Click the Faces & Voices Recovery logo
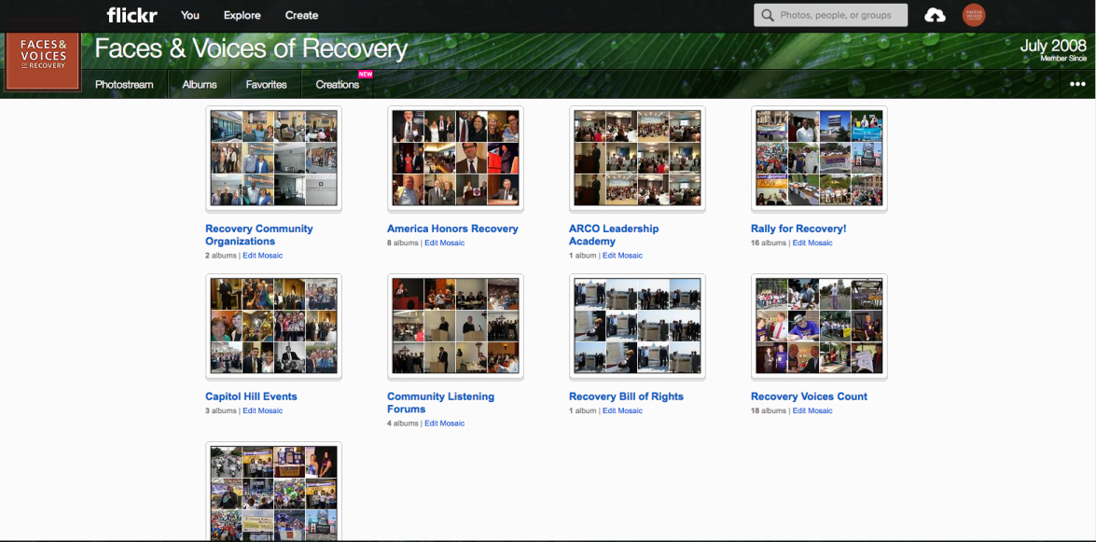 click(x=44, y=62)
